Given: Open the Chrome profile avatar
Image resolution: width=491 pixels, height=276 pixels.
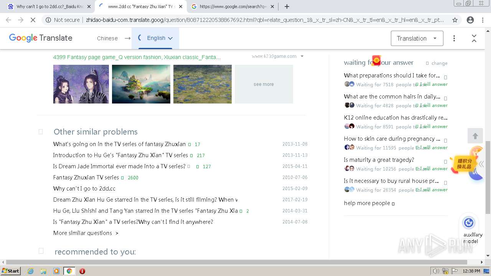Looking at the screenshot, I should pyautogui.click(x=470, y=20).
